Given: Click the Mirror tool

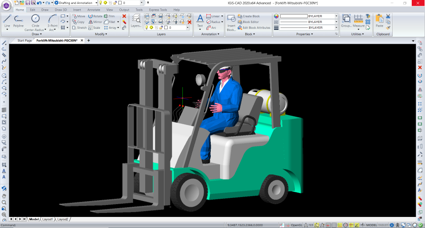Looking at the screenshot, I should click(96, 22).
